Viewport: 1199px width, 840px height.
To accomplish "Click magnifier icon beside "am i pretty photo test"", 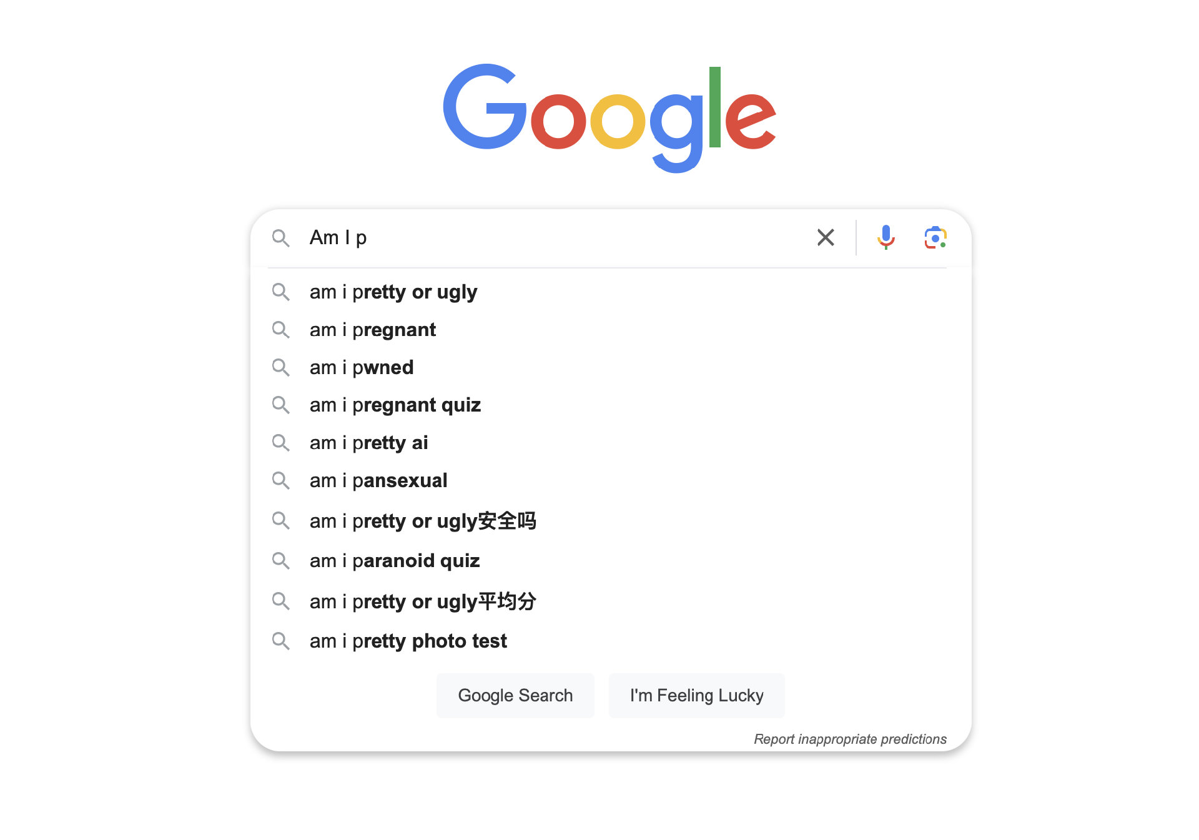I will 280,641.
